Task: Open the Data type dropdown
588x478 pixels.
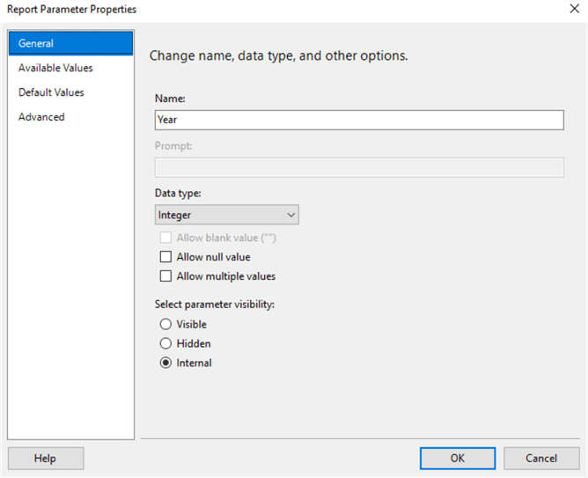Action: [290, 215]
